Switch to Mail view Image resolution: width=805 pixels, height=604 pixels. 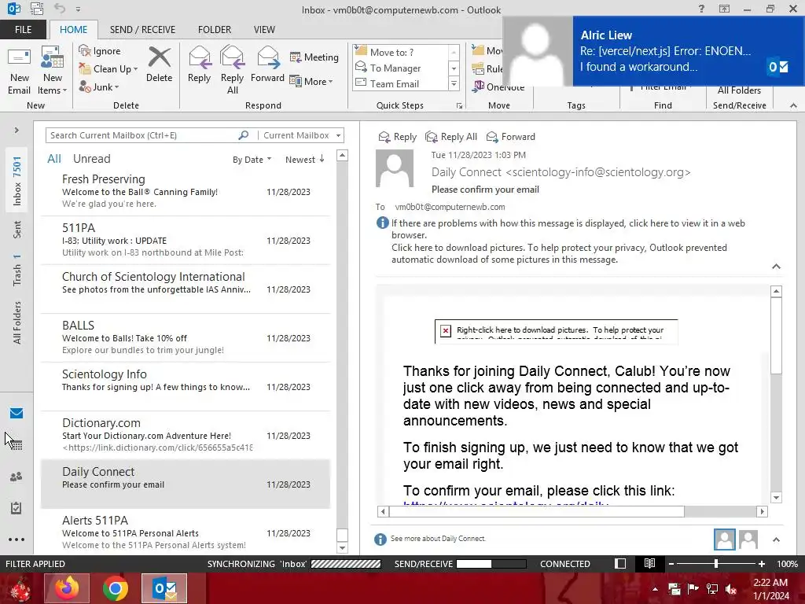click(x=17, y=413)
